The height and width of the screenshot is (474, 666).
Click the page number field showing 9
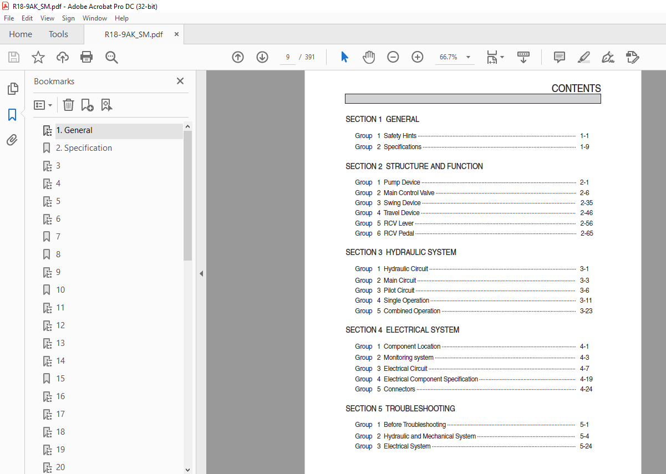point(288,57)
